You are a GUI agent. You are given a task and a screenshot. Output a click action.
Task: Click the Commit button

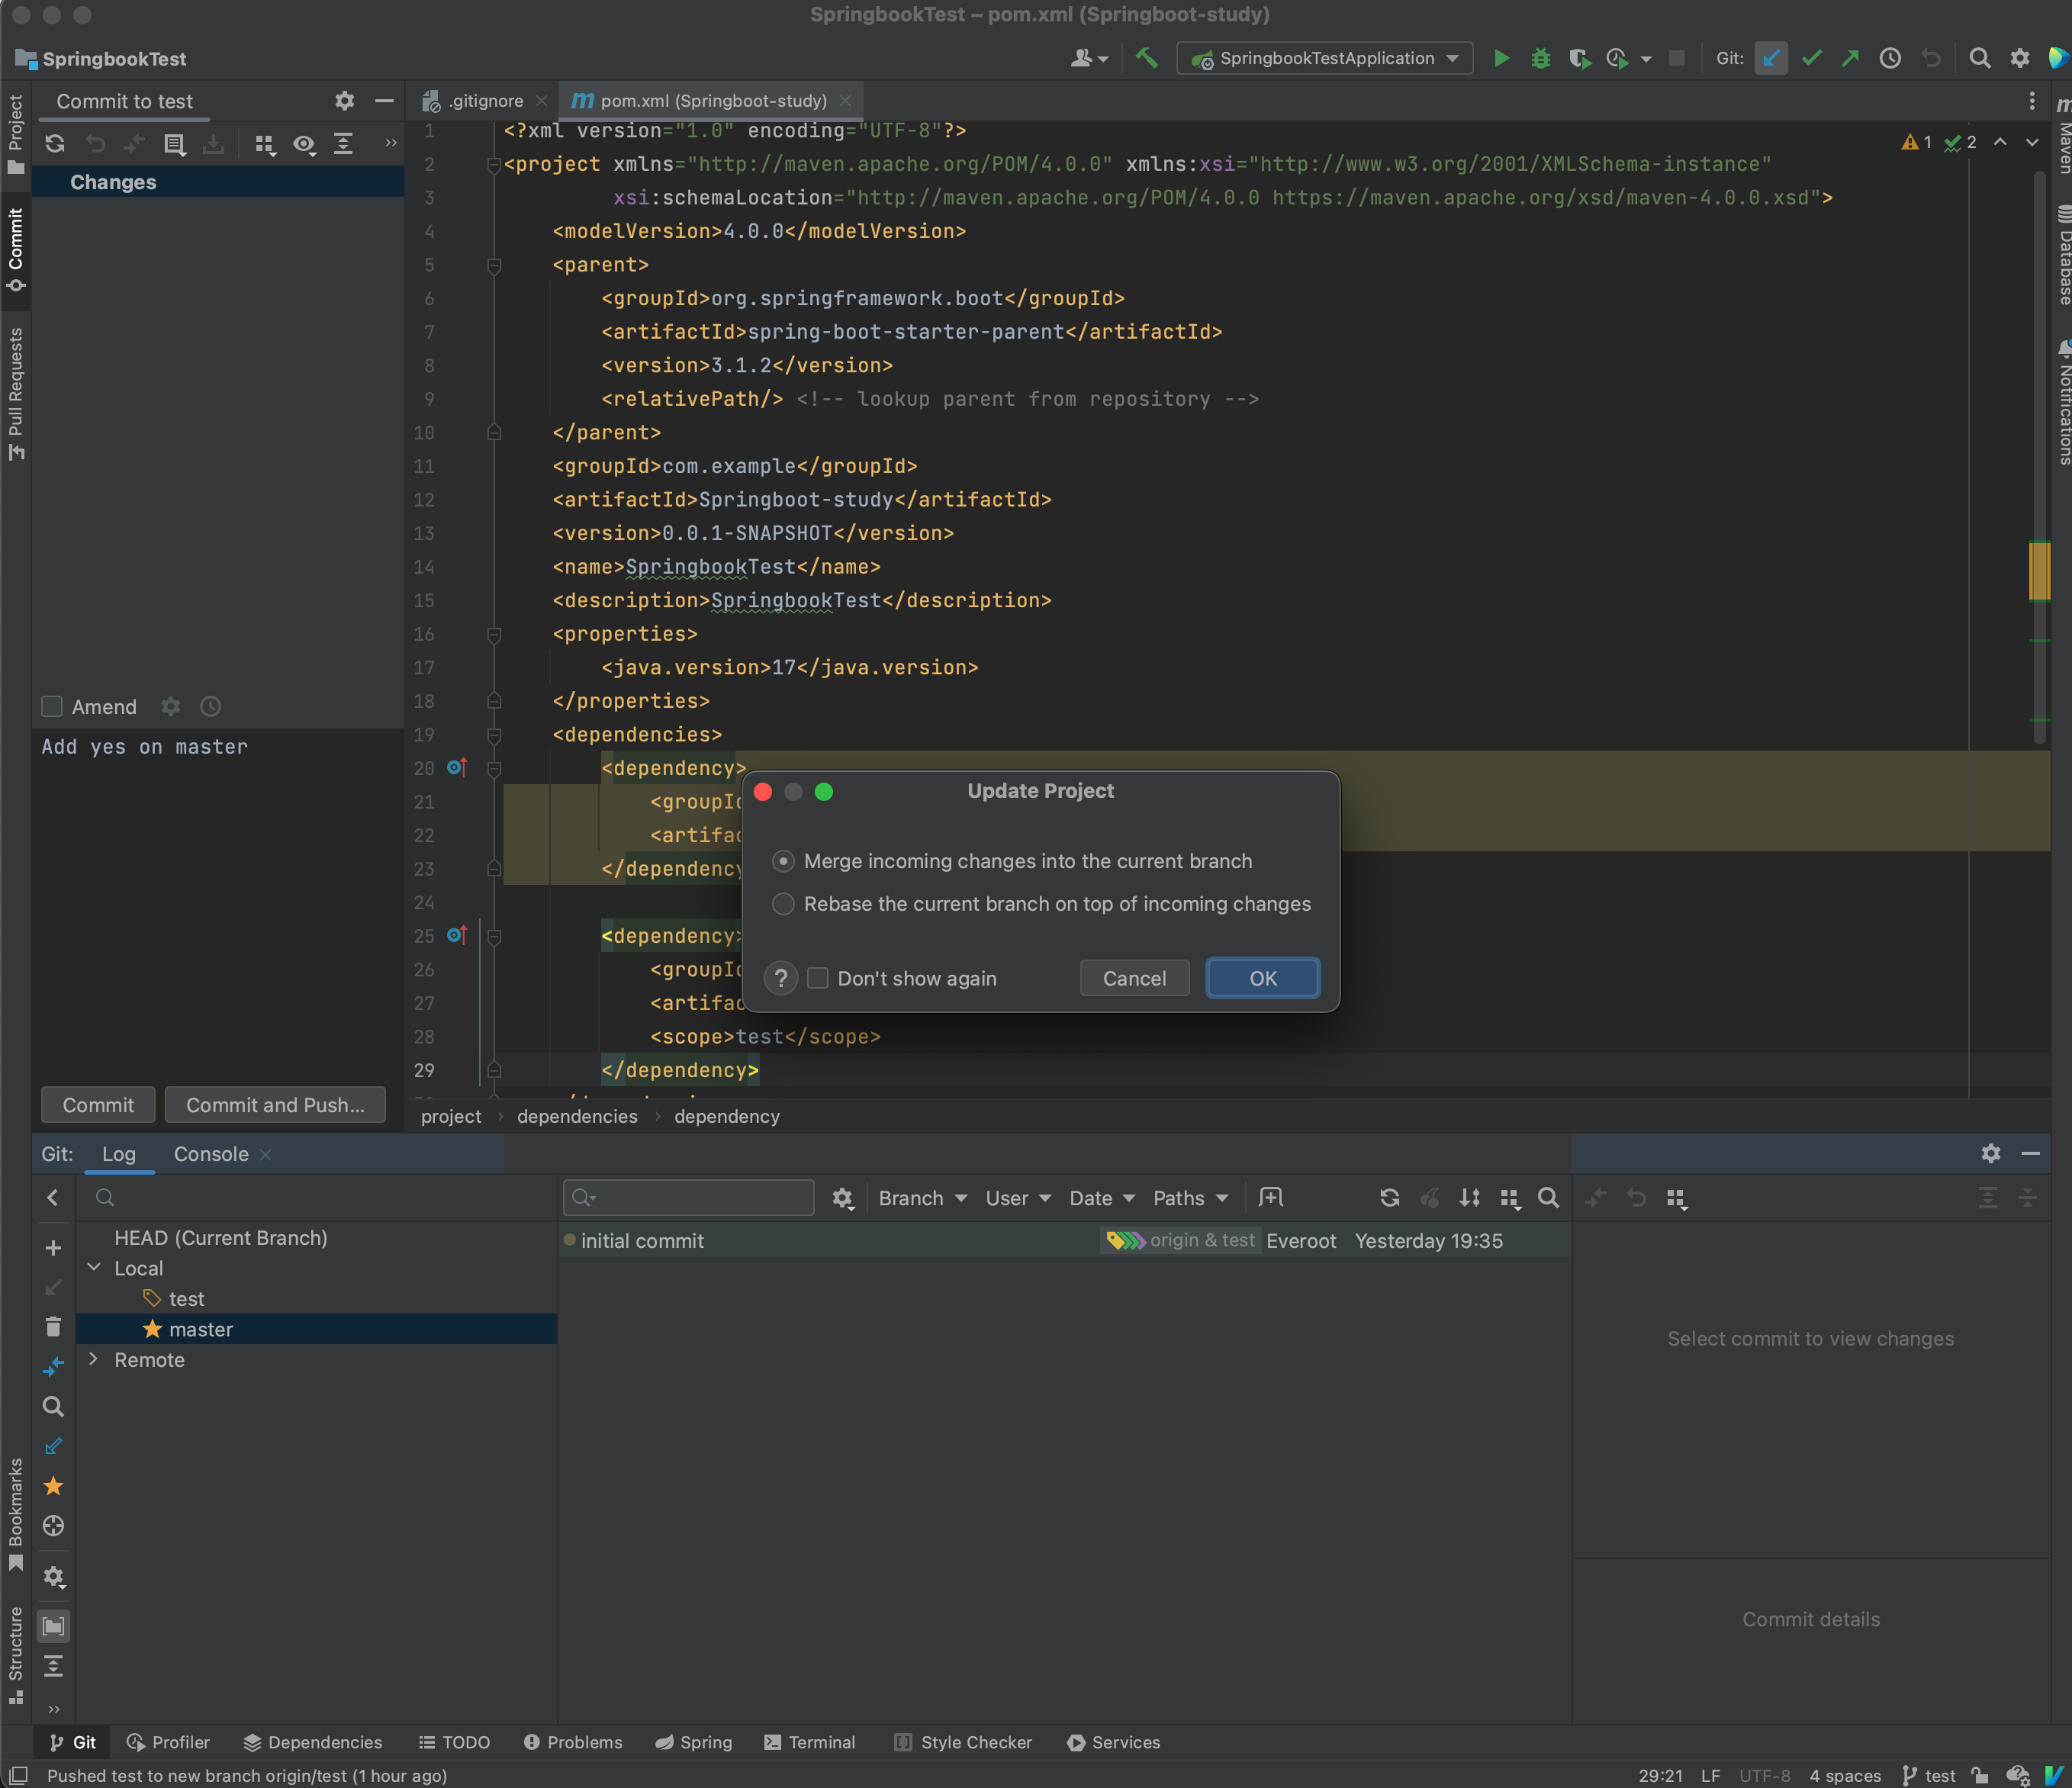98,1104
